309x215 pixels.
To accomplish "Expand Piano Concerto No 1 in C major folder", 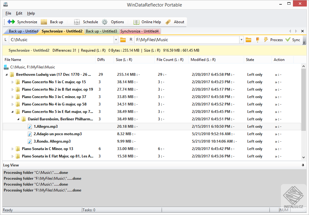I will tap(13, 82).
